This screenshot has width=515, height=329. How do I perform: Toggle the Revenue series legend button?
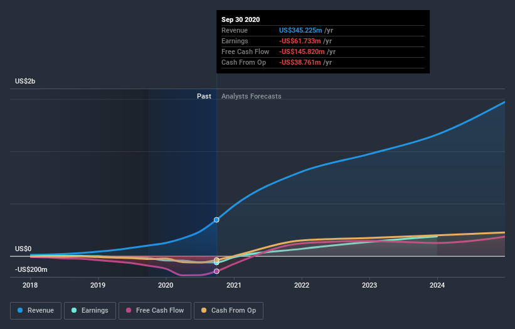pyautogui.click(x=36, y=311)
